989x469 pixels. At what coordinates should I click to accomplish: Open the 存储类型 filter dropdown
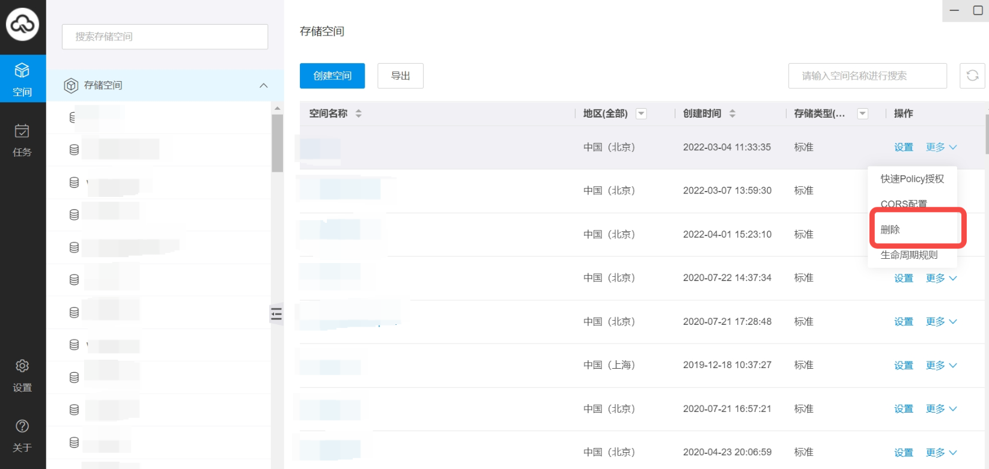[x=863, y=113]
